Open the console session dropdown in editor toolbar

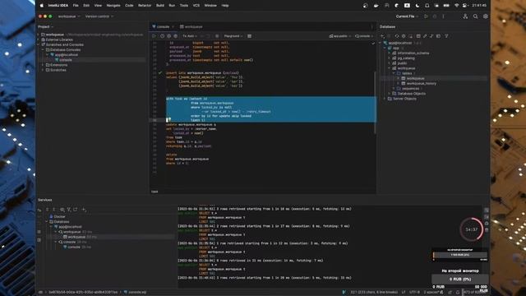(364, 36)
